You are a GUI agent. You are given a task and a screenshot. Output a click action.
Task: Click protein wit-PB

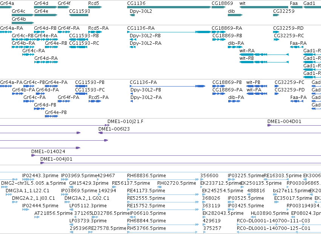[253, 82]
